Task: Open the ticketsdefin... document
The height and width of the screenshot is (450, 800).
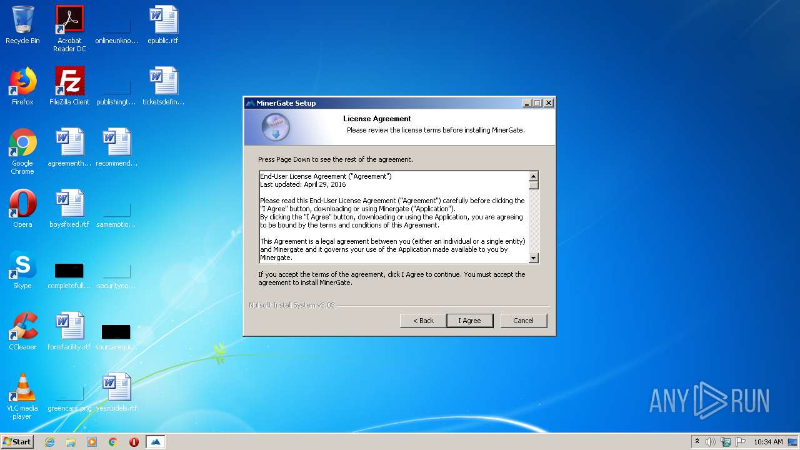Action: 163,86
